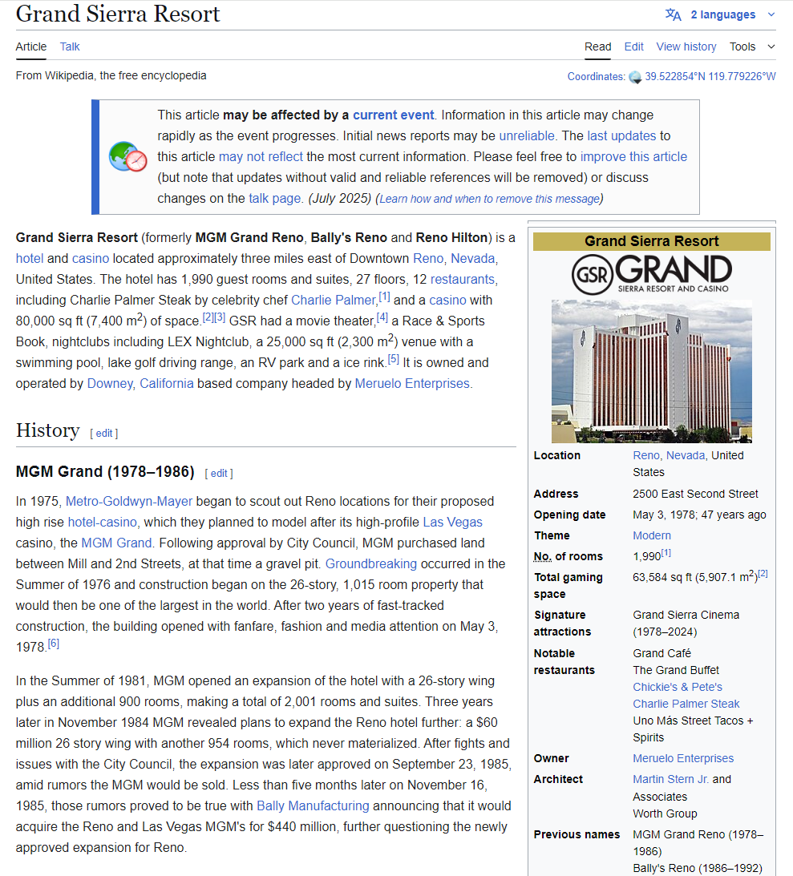793x876 pixels.
Task: Follow the current event link
Action: [394, 115]
